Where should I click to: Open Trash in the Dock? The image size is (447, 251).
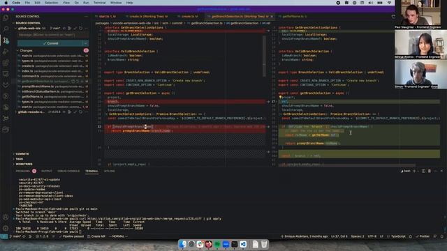point(264,244)
